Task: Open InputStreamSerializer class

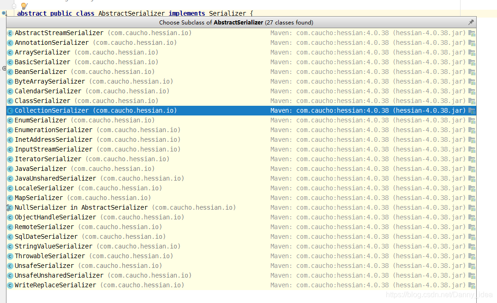Action: pos(241,150)
